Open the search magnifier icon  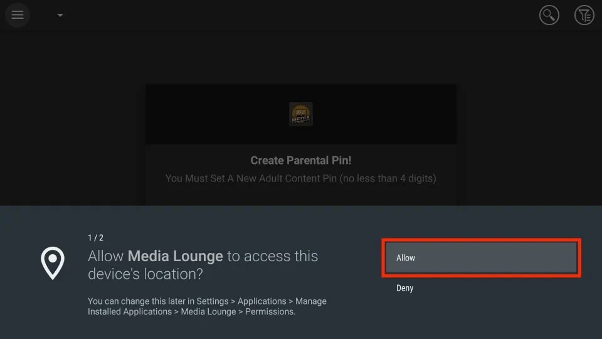click(x=549, y=15)
